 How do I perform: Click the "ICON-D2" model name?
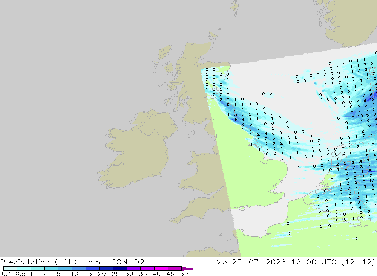[126, 262]
